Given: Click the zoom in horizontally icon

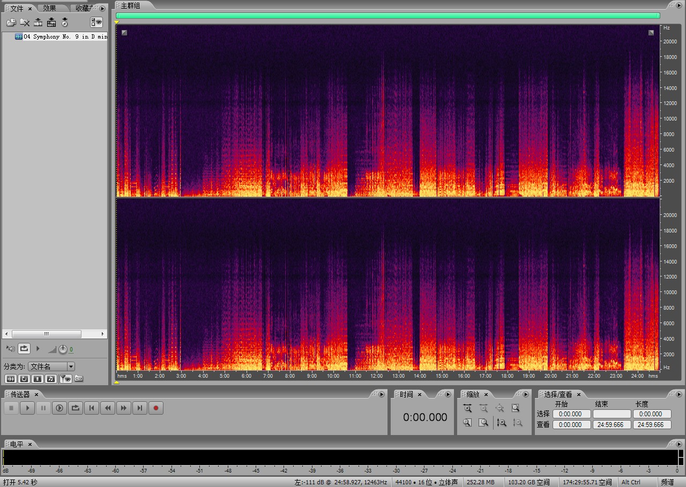Looking at the screenshot, I should [467, 408].
